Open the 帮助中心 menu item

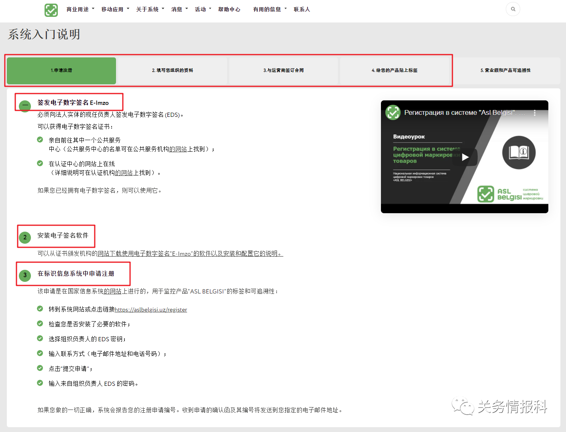229,9
